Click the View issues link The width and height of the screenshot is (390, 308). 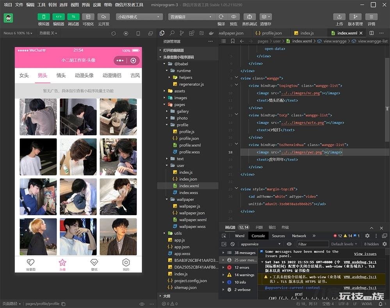pyautogui.click(x=365, y=254)
